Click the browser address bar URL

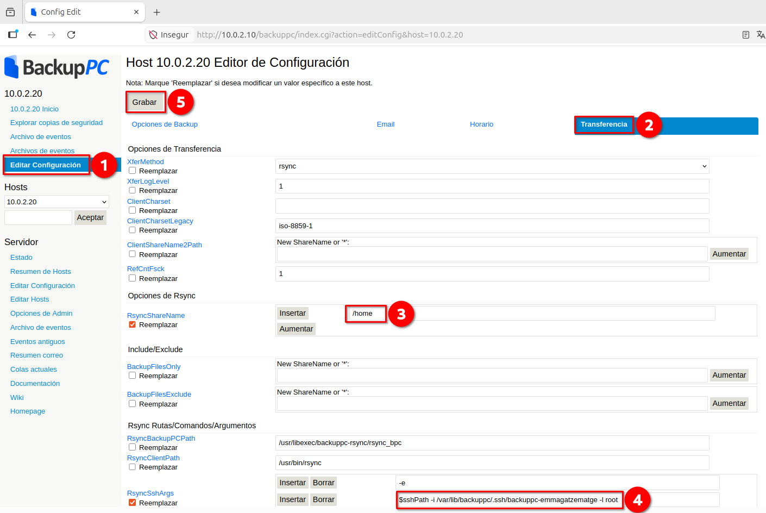[x=330, y=35]
